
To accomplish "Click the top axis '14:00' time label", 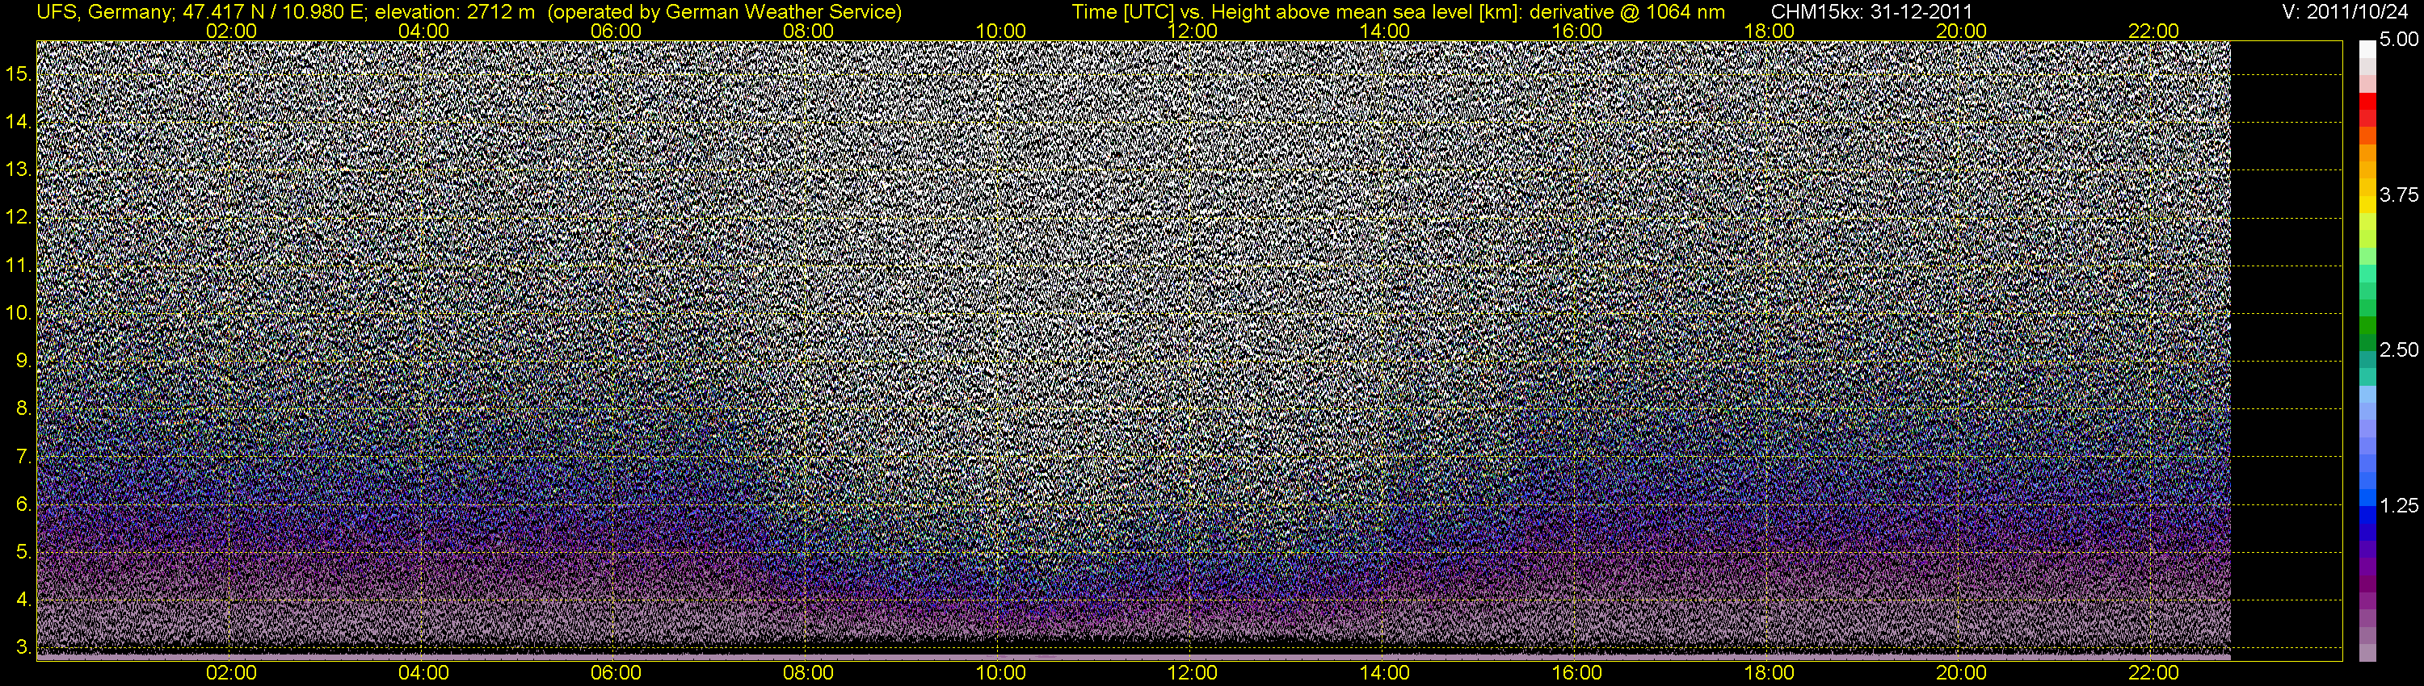I will coord(1385,31).
